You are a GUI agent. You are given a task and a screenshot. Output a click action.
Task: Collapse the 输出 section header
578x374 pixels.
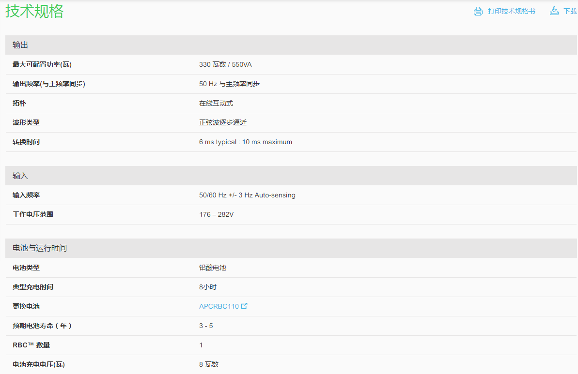[x=20, y=45]
